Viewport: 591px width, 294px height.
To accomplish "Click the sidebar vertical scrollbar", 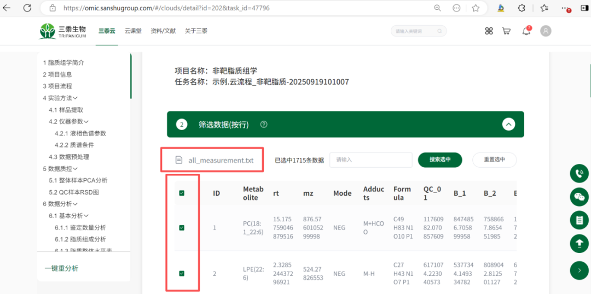I will (x=131, y=77).
